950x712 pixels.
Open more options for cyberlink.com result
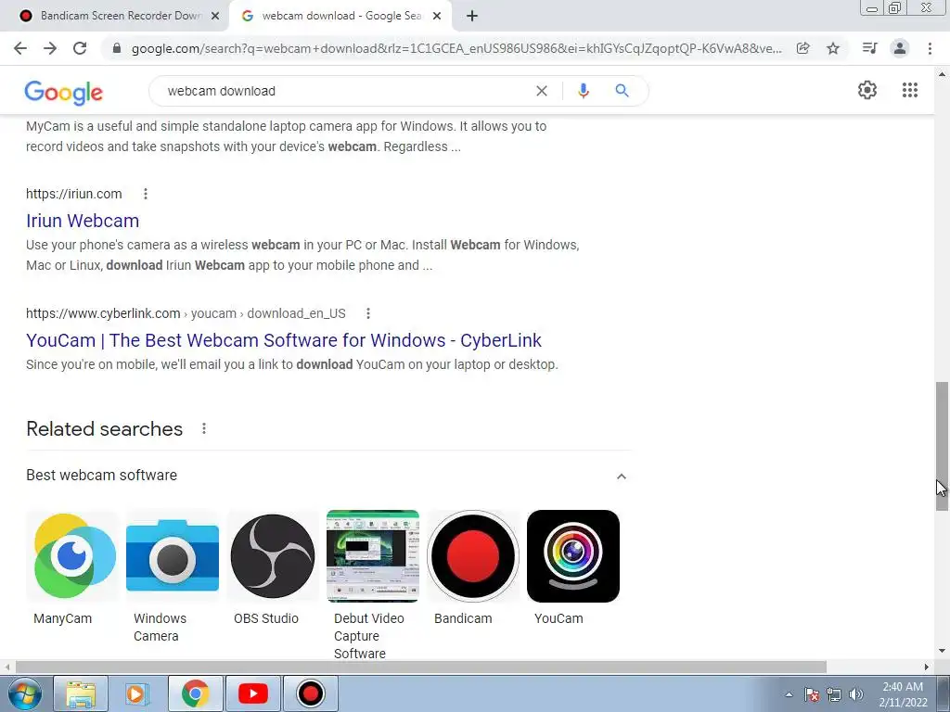coord(367,313)
